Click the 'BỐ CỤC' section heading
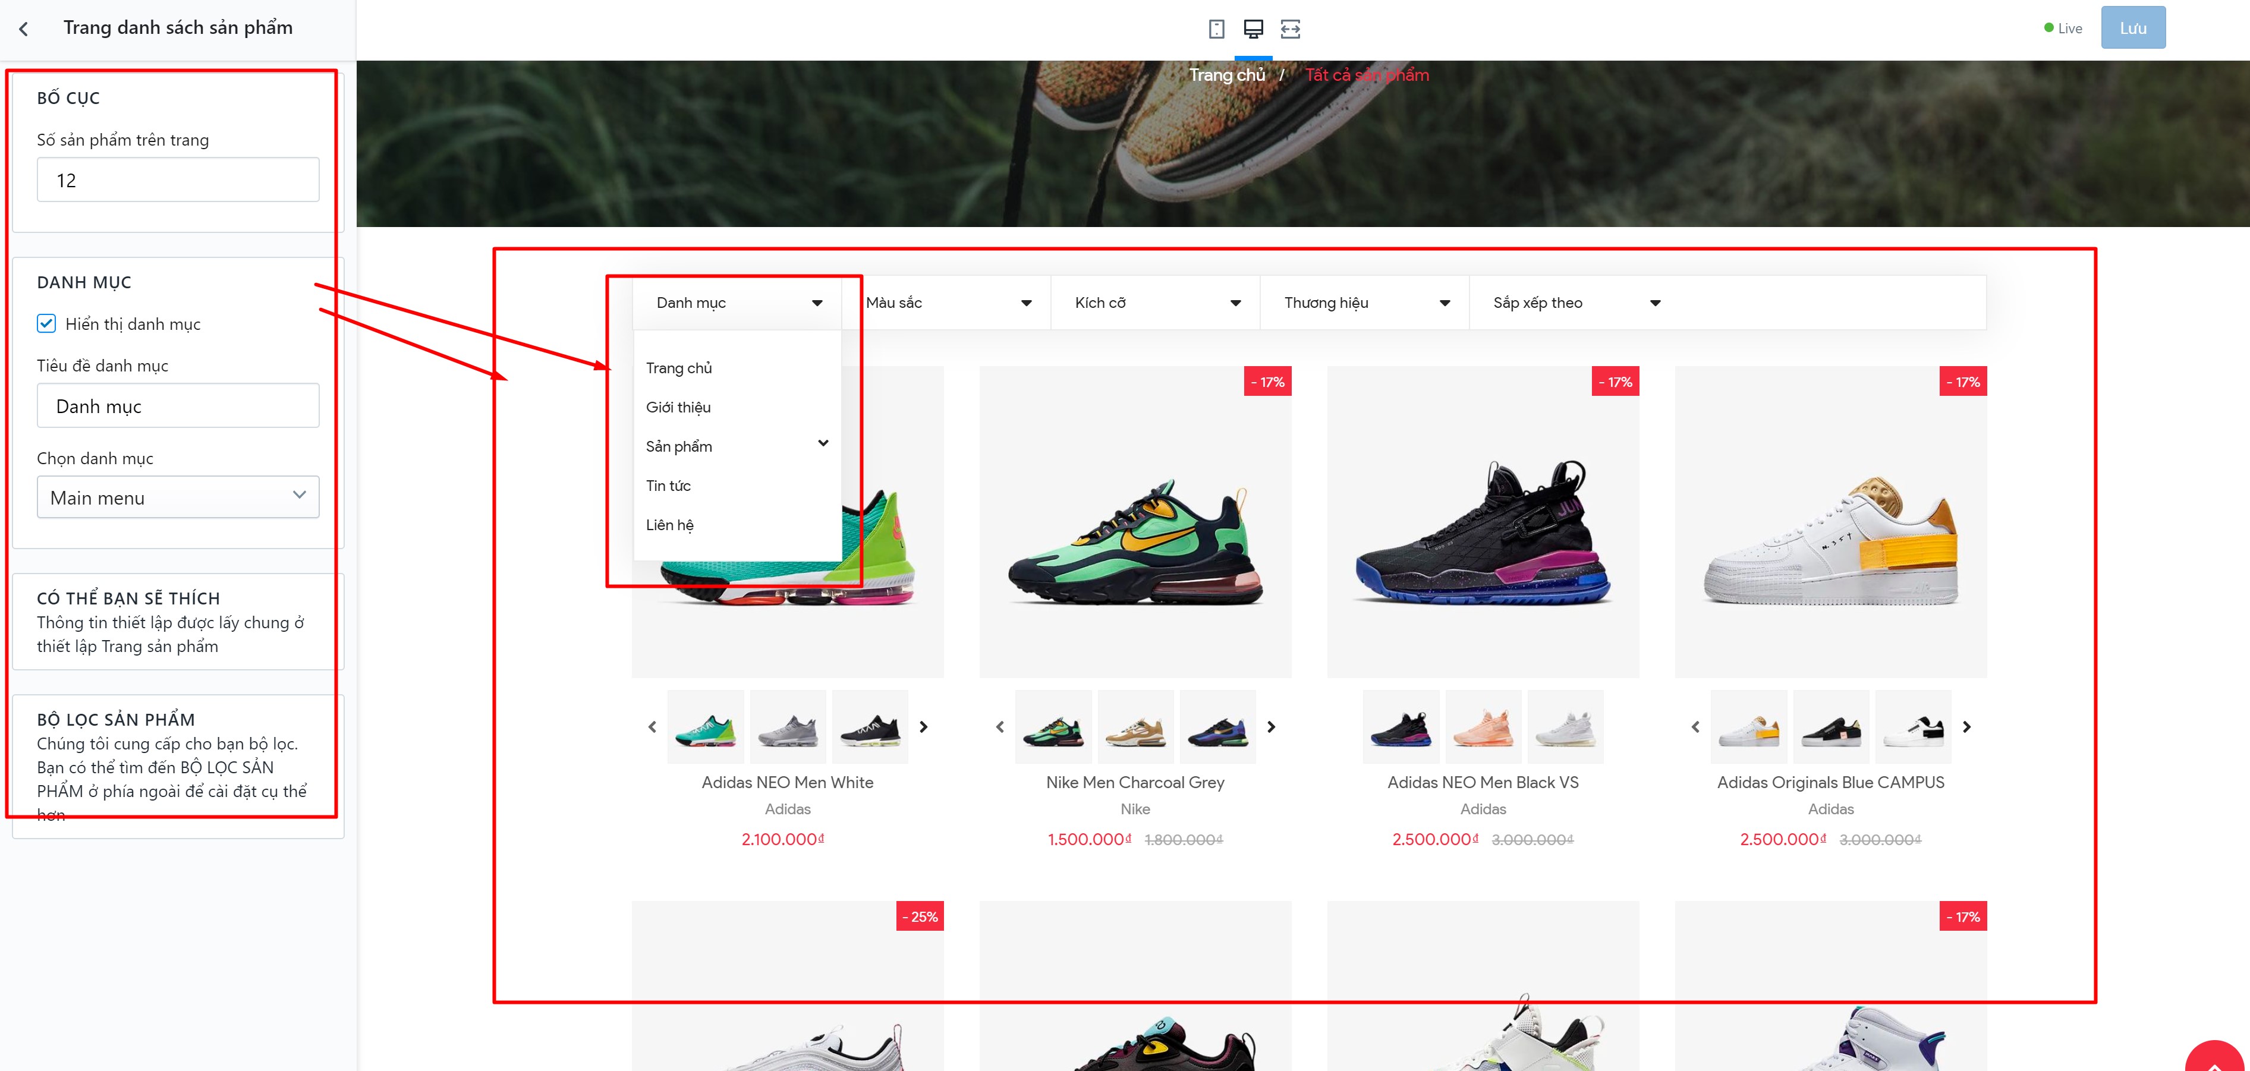Screen dimensions: 2250x1071 68,99
